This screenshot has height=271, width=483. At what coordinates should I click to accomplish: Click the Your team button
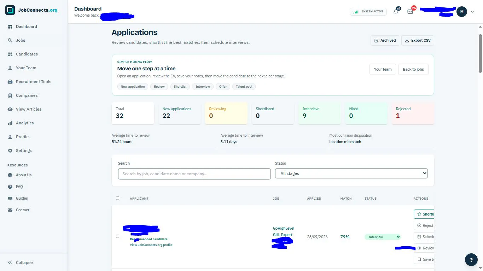tap(383, 69)
